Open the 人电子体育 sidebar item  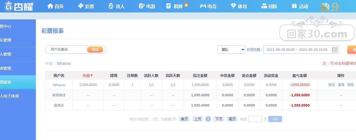coord(18,96)
